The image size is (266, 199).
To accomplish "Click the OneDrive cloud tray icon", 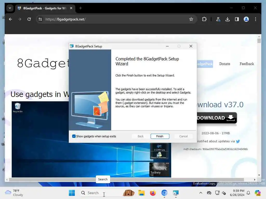I will pos(209,193).
